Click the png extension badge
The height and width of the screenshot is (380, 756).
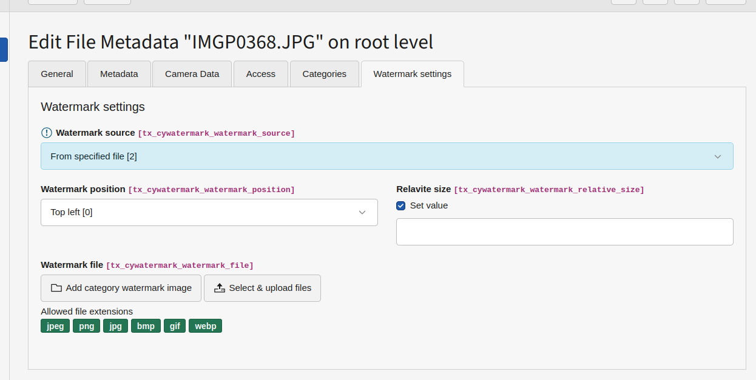click(x=87, y=326)
